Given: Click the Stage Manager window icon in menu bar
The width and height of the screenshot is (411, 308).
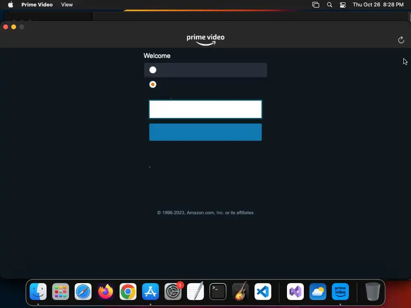Looking at the screenshot, I should [x=315, y=5].
